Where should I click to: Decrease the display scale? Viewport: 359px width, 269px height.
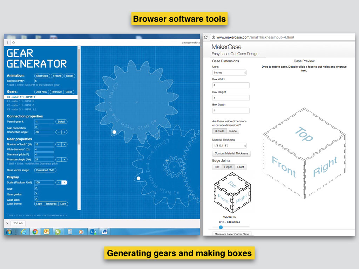(59, 182)
